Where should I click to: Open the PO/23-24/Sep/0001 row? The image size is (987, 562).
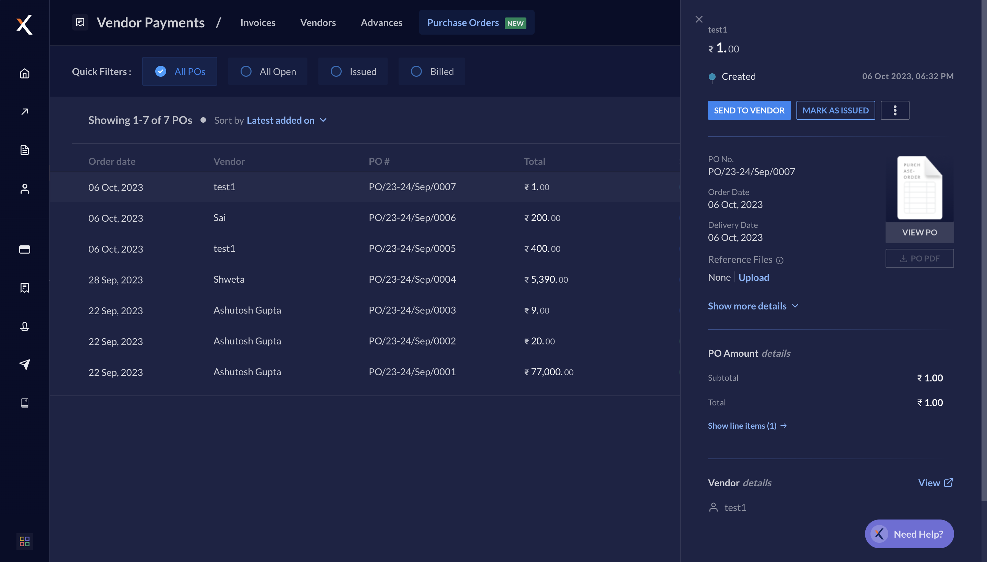pyautogui.click(x=365, y=372)
